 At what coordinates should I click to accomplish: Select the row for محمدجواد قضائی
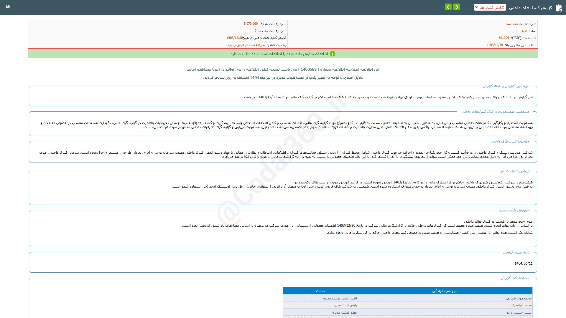tap(408, 298)
